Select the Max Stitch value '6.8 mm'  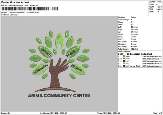click(x=134, y=42)
